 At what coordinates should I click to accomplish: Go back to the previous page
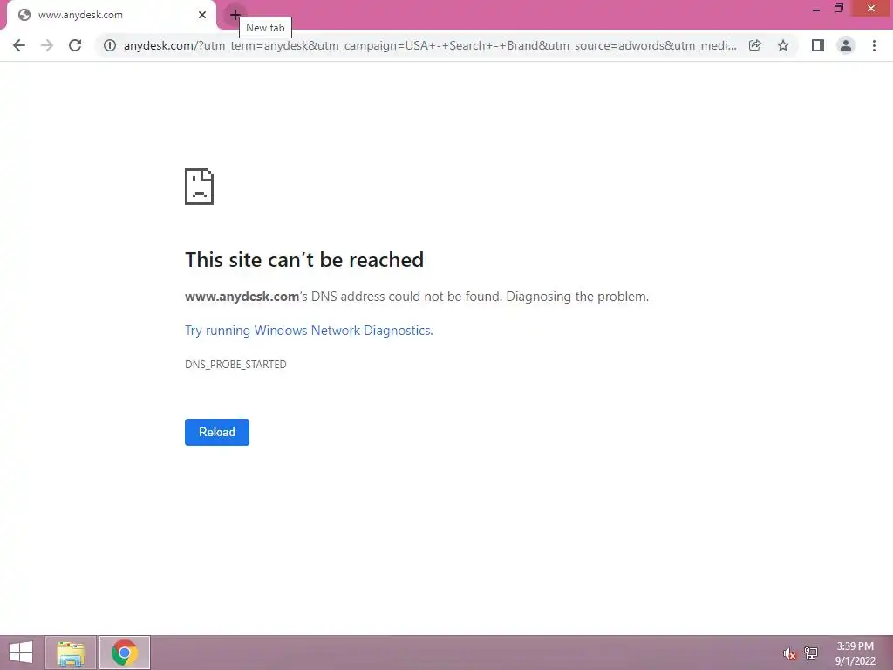19,45
